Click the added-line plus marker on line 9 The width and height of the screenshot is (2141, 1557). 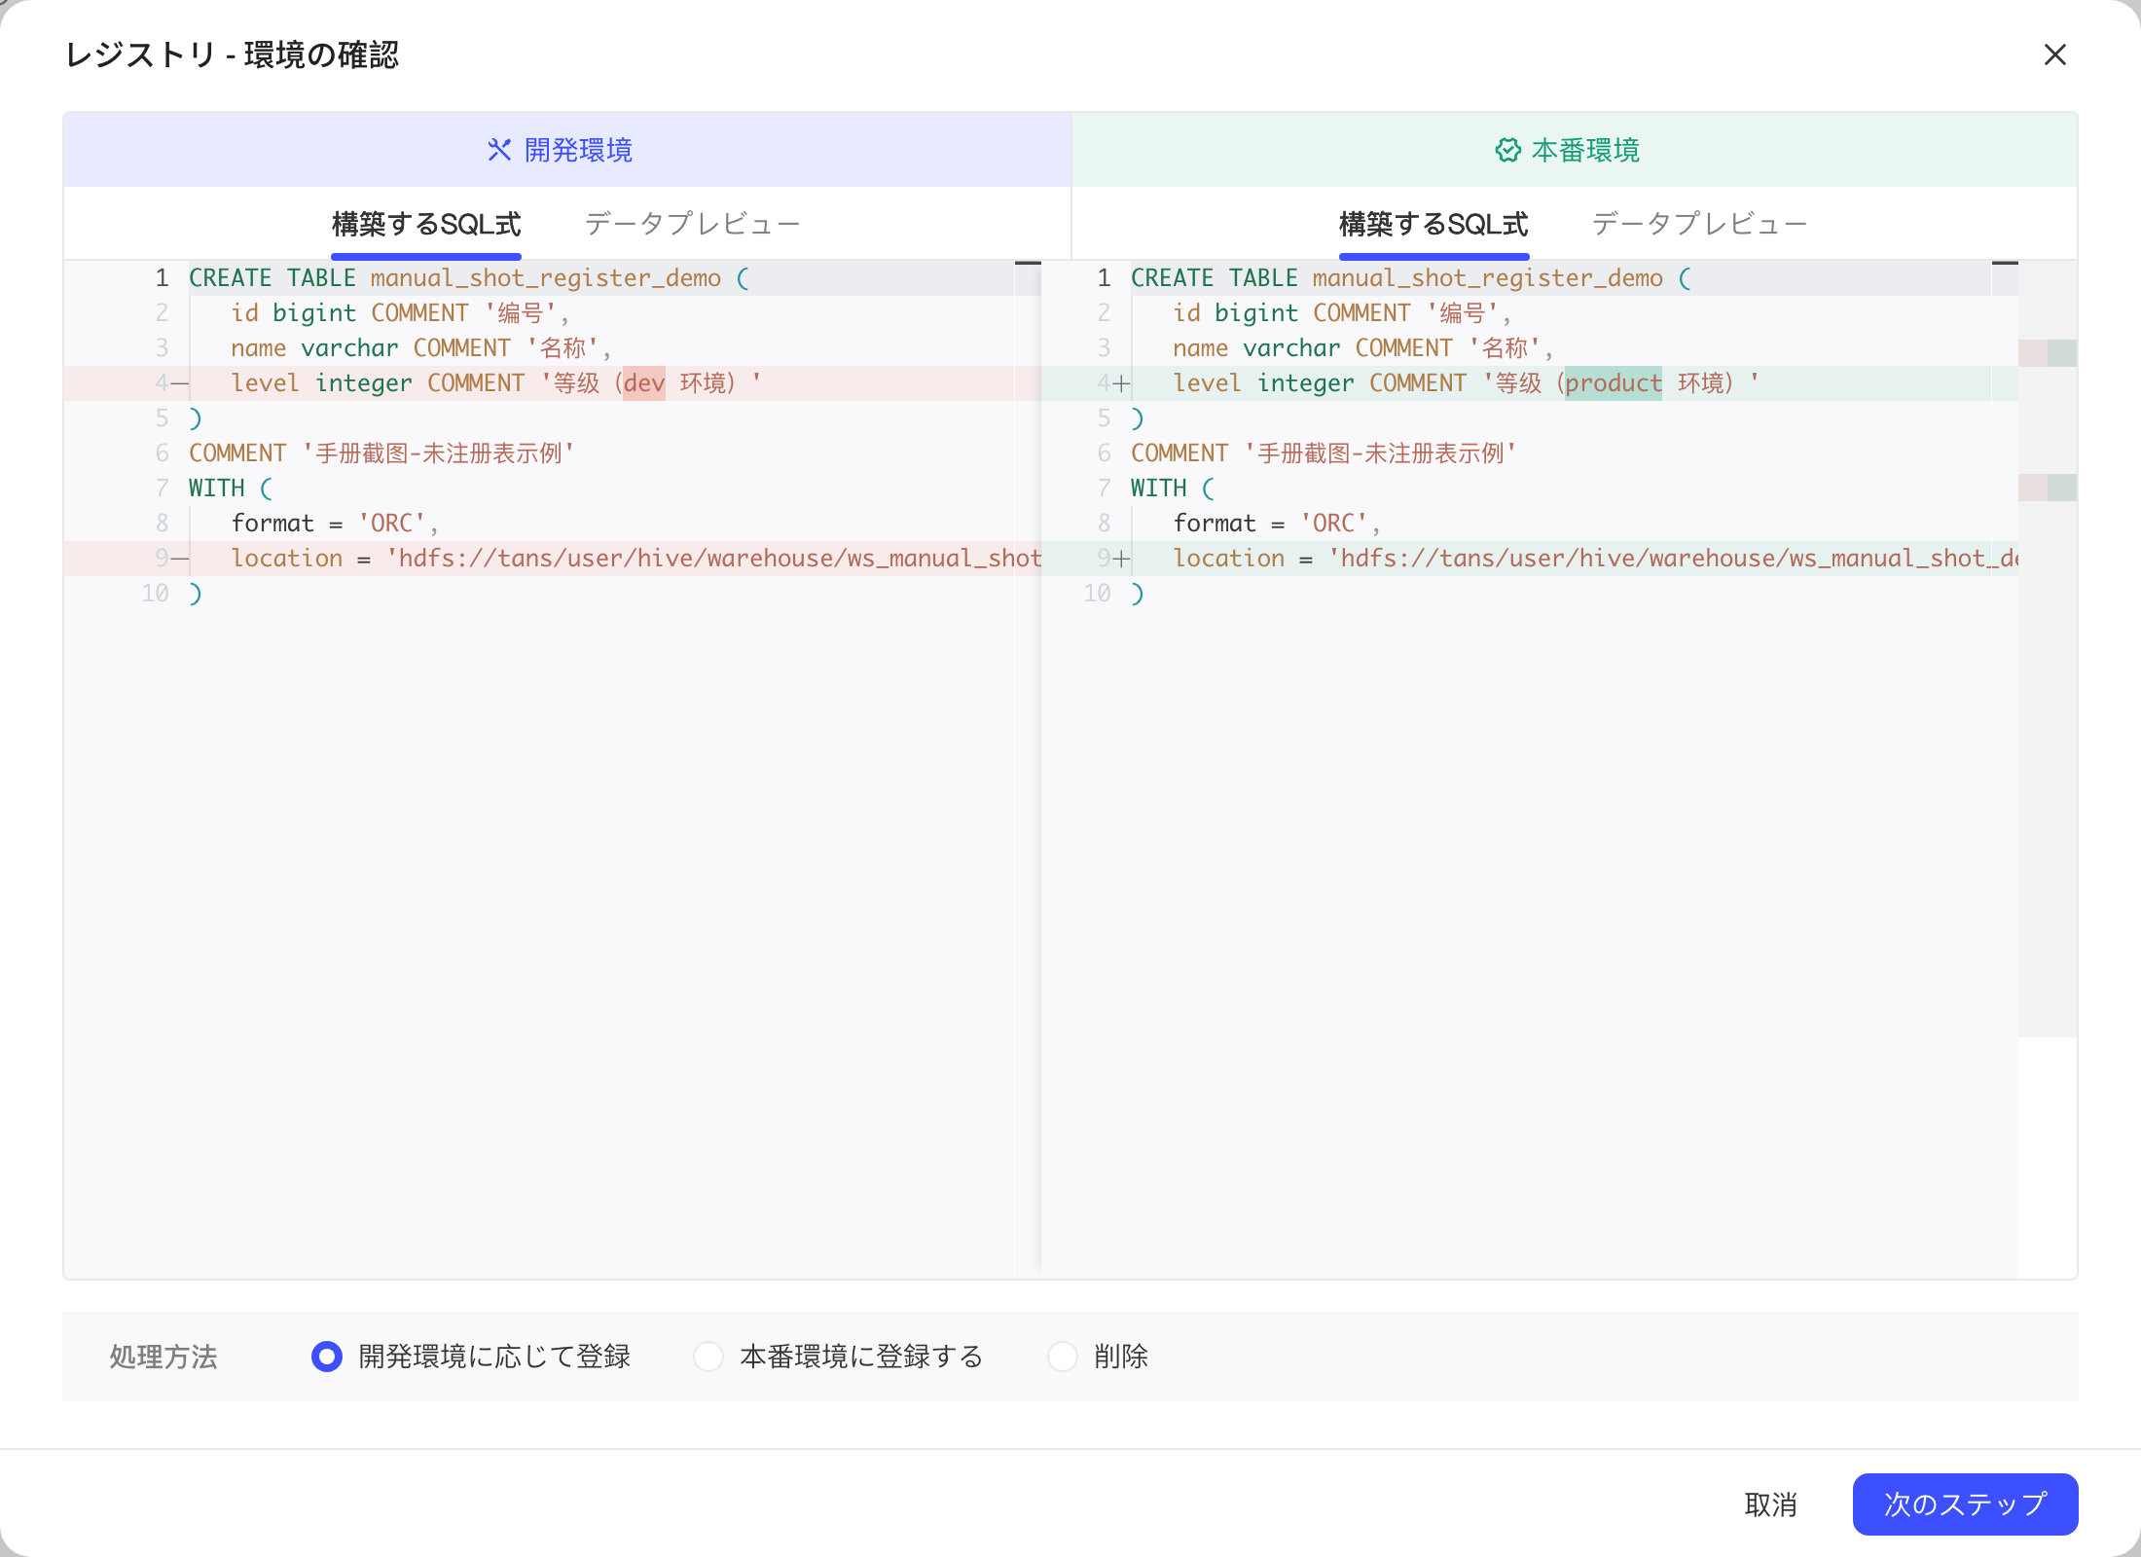[1121, 559]
